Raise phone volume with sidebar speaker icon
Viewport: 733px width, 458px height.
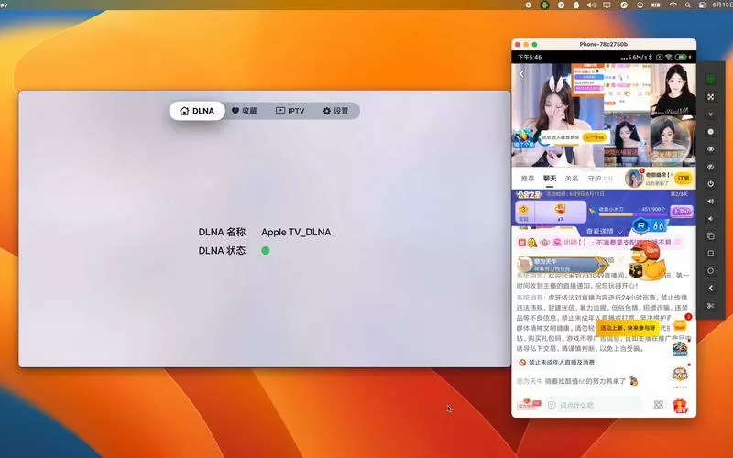coord(711,202)
